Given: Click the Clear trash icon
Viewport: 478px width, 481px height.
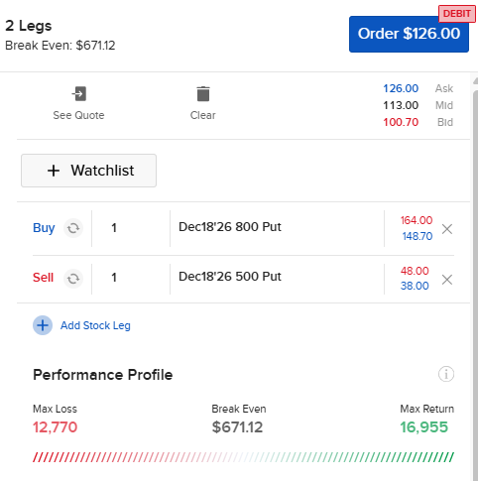Looking at the screenshot, I should (x=203, y=94).
